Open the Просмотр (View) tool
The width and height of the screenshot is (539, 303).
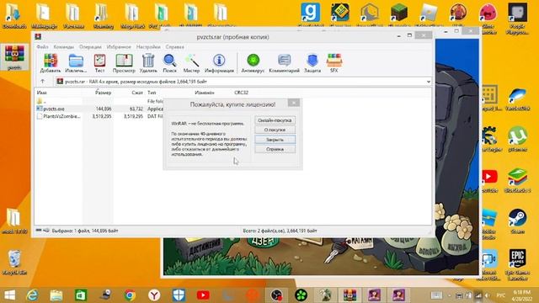point(124,63)
